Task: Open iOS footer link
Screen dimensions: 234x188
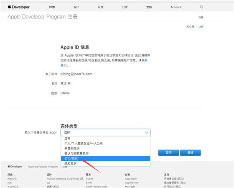Action: coord(10,183)
